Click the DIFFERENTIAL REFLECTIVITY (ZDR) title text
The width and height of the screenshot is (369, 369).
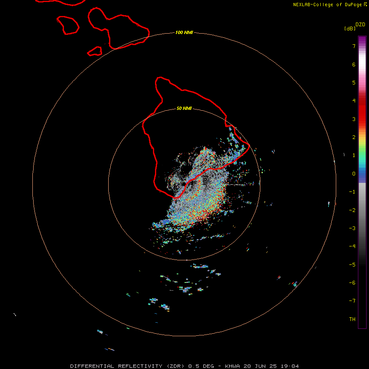coord(128,366)
